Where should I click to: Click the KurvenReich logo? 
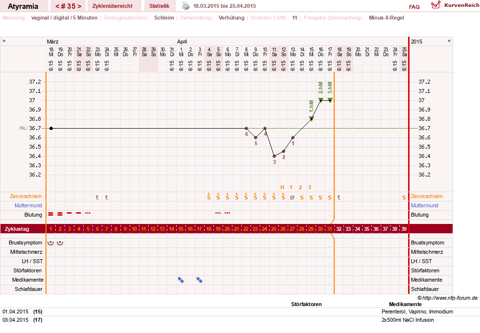[x=455, y=5]
